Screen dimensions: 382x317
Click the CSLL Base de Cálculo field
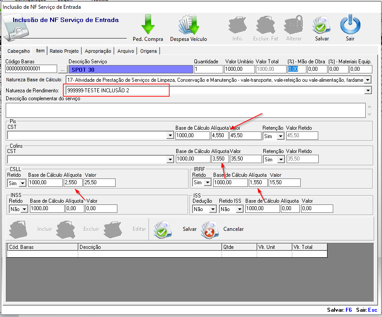[46, 182]
